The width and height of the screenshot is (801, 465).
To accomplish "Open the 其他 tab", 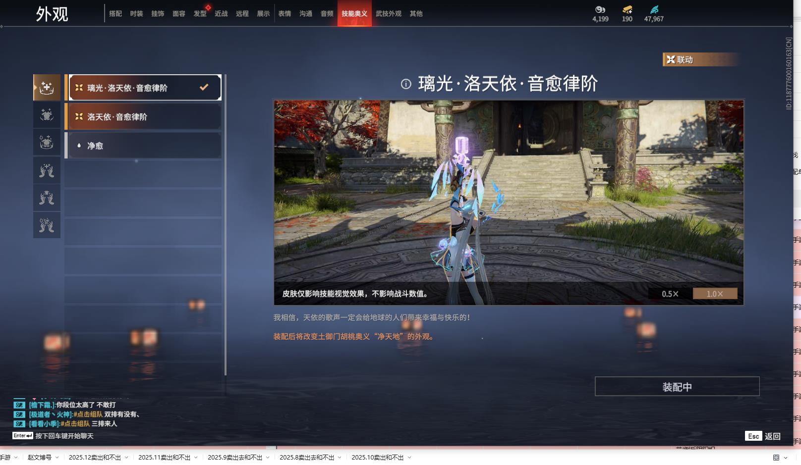I will pyautogui.click(x=416, y=14).
